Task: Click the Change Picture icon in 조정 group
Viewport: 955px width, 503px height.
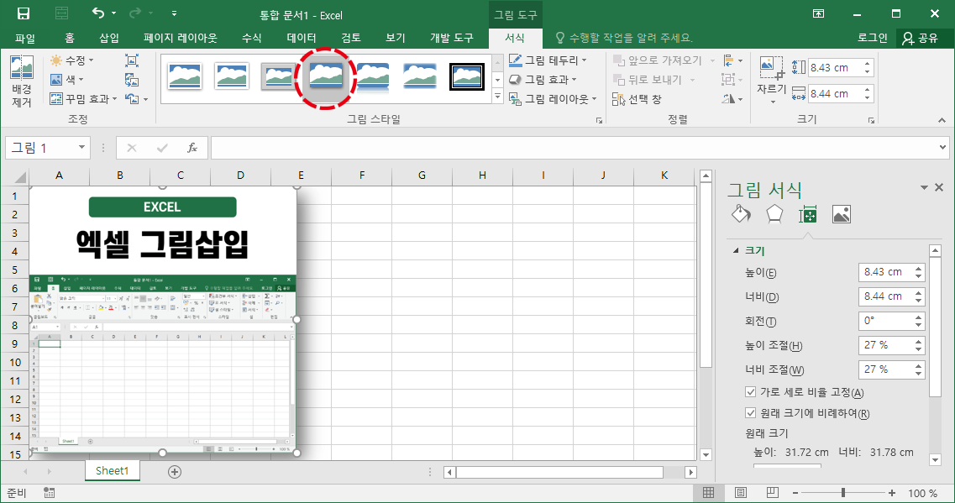Action: (132, 79)
